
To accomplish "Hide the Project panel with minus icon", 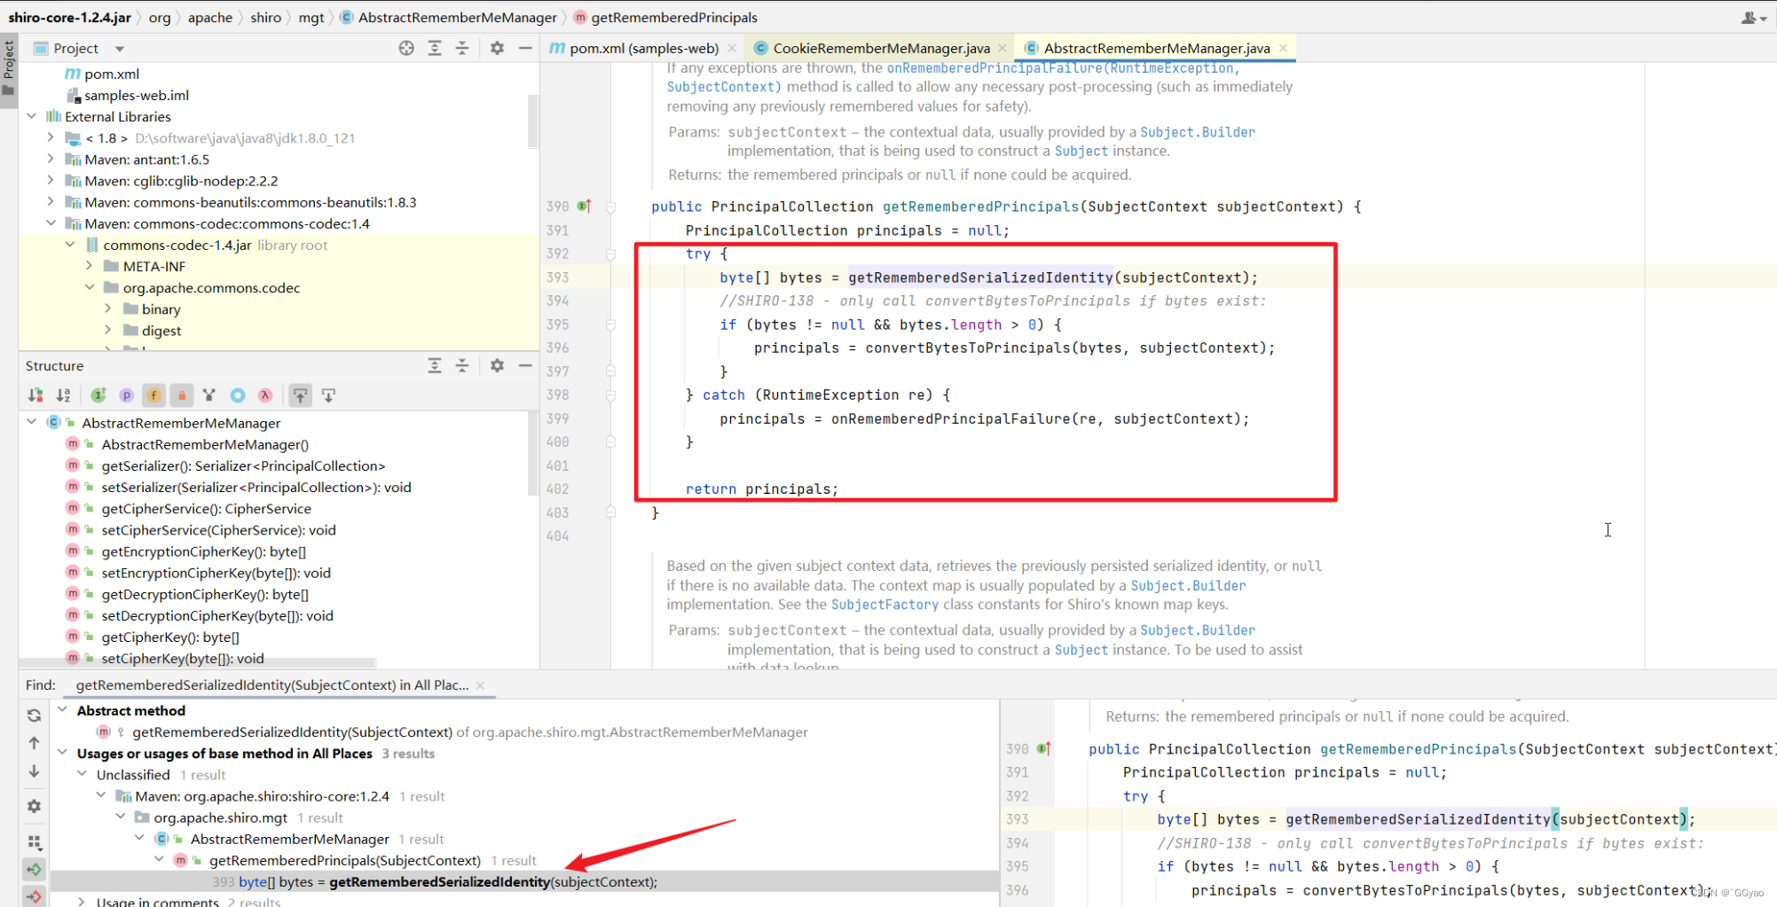I will coord(525,48).
